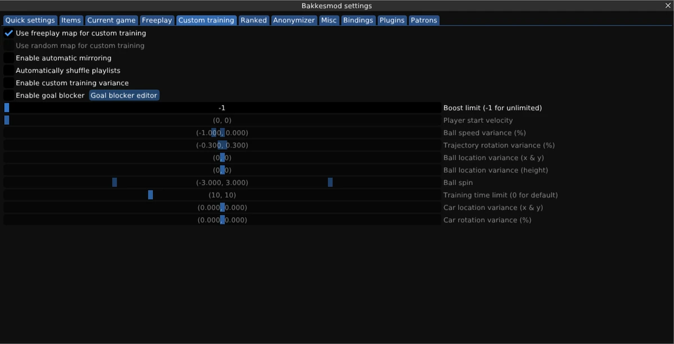Click the Car rotation variance slider
This screenshot has height=344, width=674.
[222, 219]
